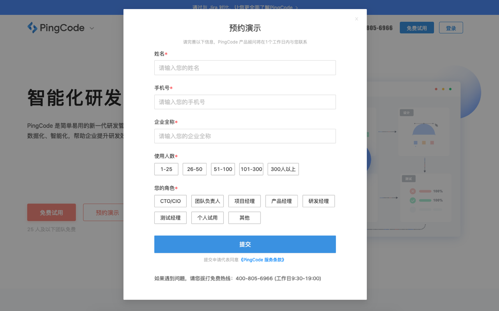
Task: Close the 预约演示 dialog with X icon
Action: pos(356,19)
